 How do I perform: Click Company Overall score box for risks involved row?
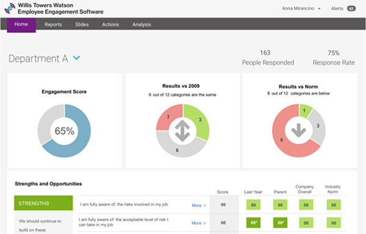click(306, 205)
